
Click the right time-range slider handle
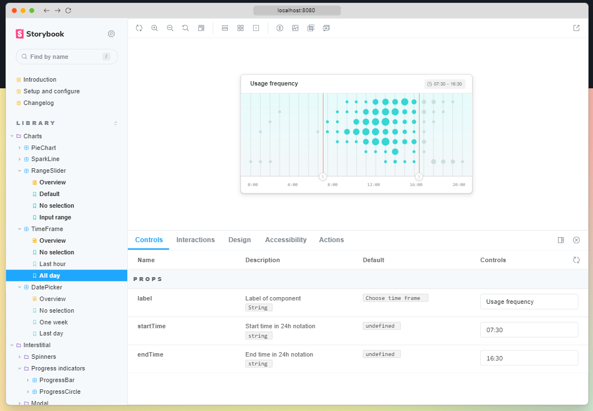[419, 177]
